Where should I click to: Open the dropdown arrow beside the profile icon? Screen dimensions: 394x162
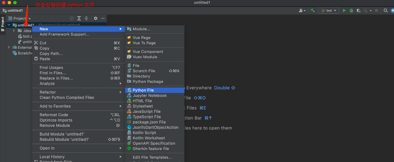pos(370,11)
